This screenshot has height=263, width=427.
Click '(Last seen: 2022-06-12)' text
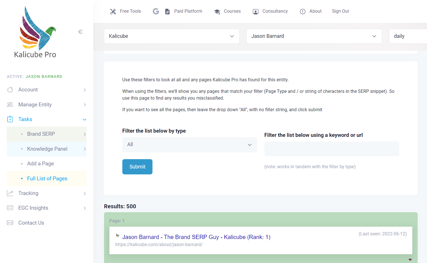(382, 234)
